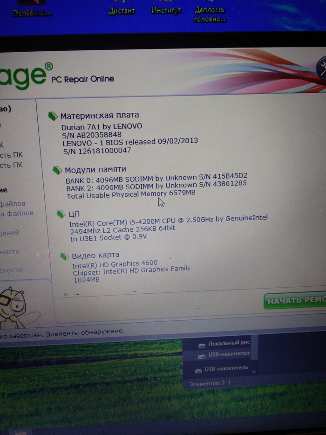Click the tag icon beside ЦП
326x435 pixels.
pyautogui.click(x=61, y=214)
